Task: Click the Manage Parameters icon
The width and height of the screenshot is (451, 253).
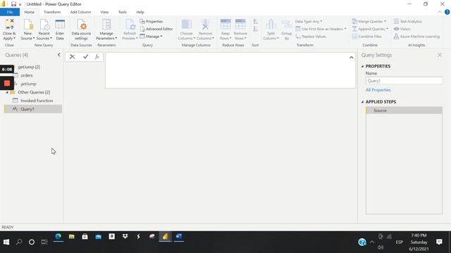Action: [x=106, y=25]
